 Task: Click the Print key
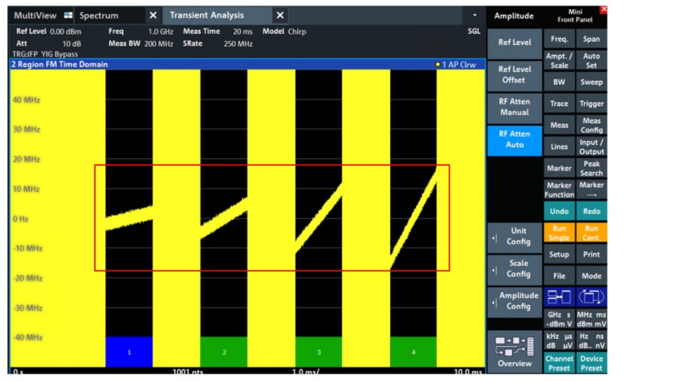591,254
